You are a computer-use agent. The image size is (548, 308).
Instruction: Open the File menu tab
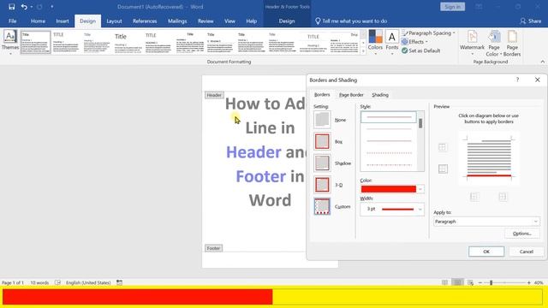coord(13,21)
